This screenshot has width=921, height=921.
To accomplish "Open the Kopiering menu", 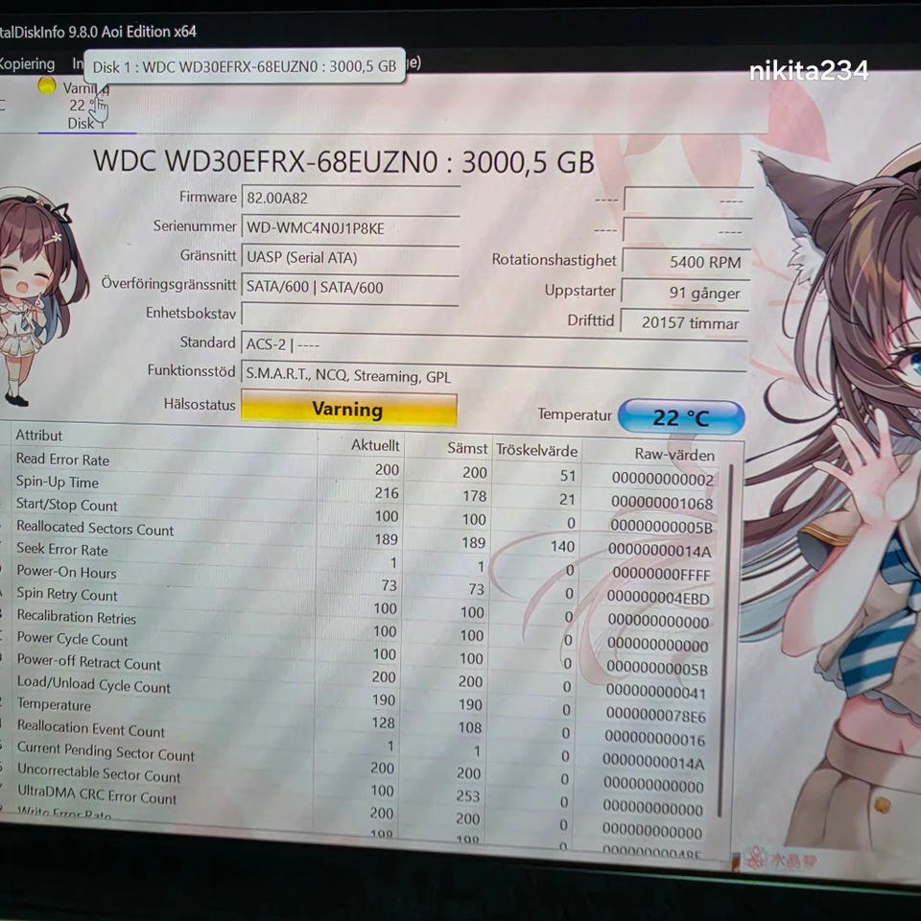I will 27,63.
